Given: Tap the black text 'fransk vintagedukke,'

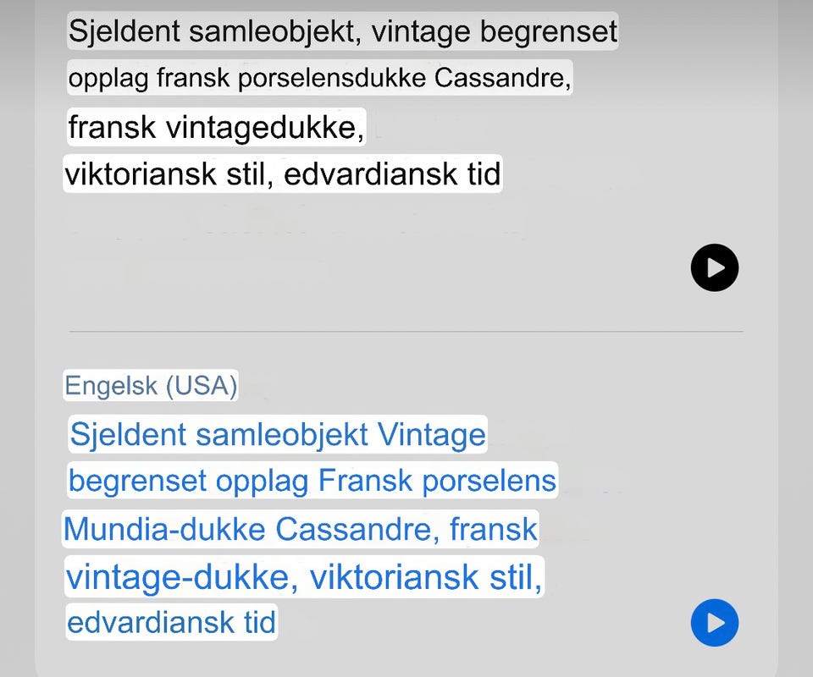Looking at the screenshot, I should 216,128.
